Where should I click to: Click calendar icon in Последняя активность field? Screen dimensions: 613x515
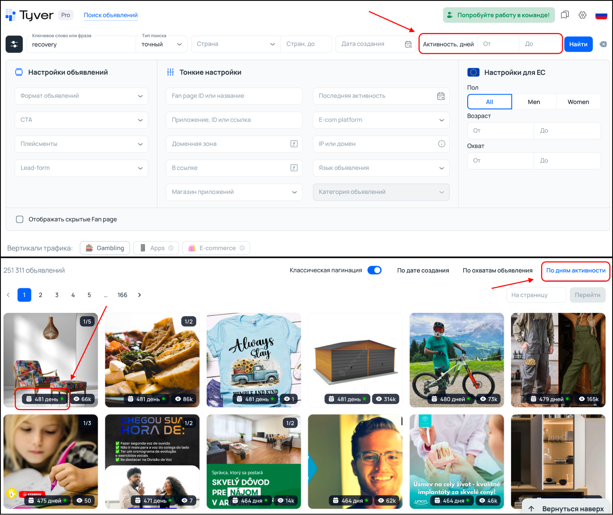(x=441, y=96)
